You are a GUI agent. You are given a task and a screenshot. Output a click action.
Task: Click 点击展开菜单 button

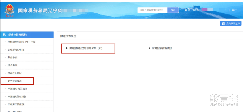(x=231, y=24)
